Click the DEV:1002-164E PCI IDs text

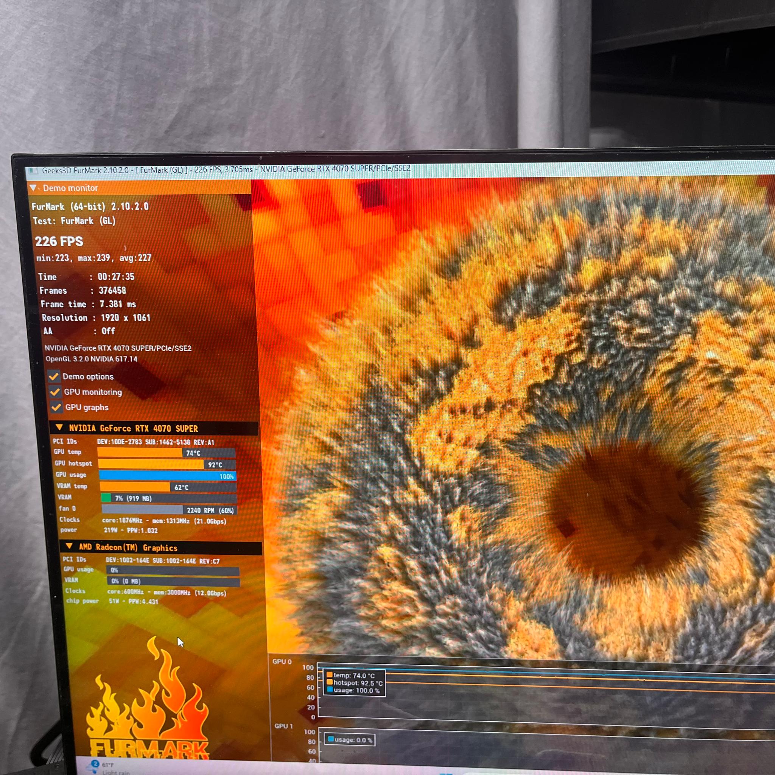pos(163,561)
